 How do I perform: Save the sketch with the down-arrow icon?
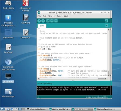coord(56,21)
